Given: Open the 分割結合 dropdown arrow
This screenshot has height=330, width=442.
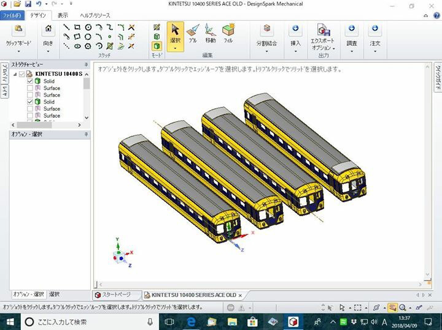Looking at the screenshot, I should (x=266, y=51).
